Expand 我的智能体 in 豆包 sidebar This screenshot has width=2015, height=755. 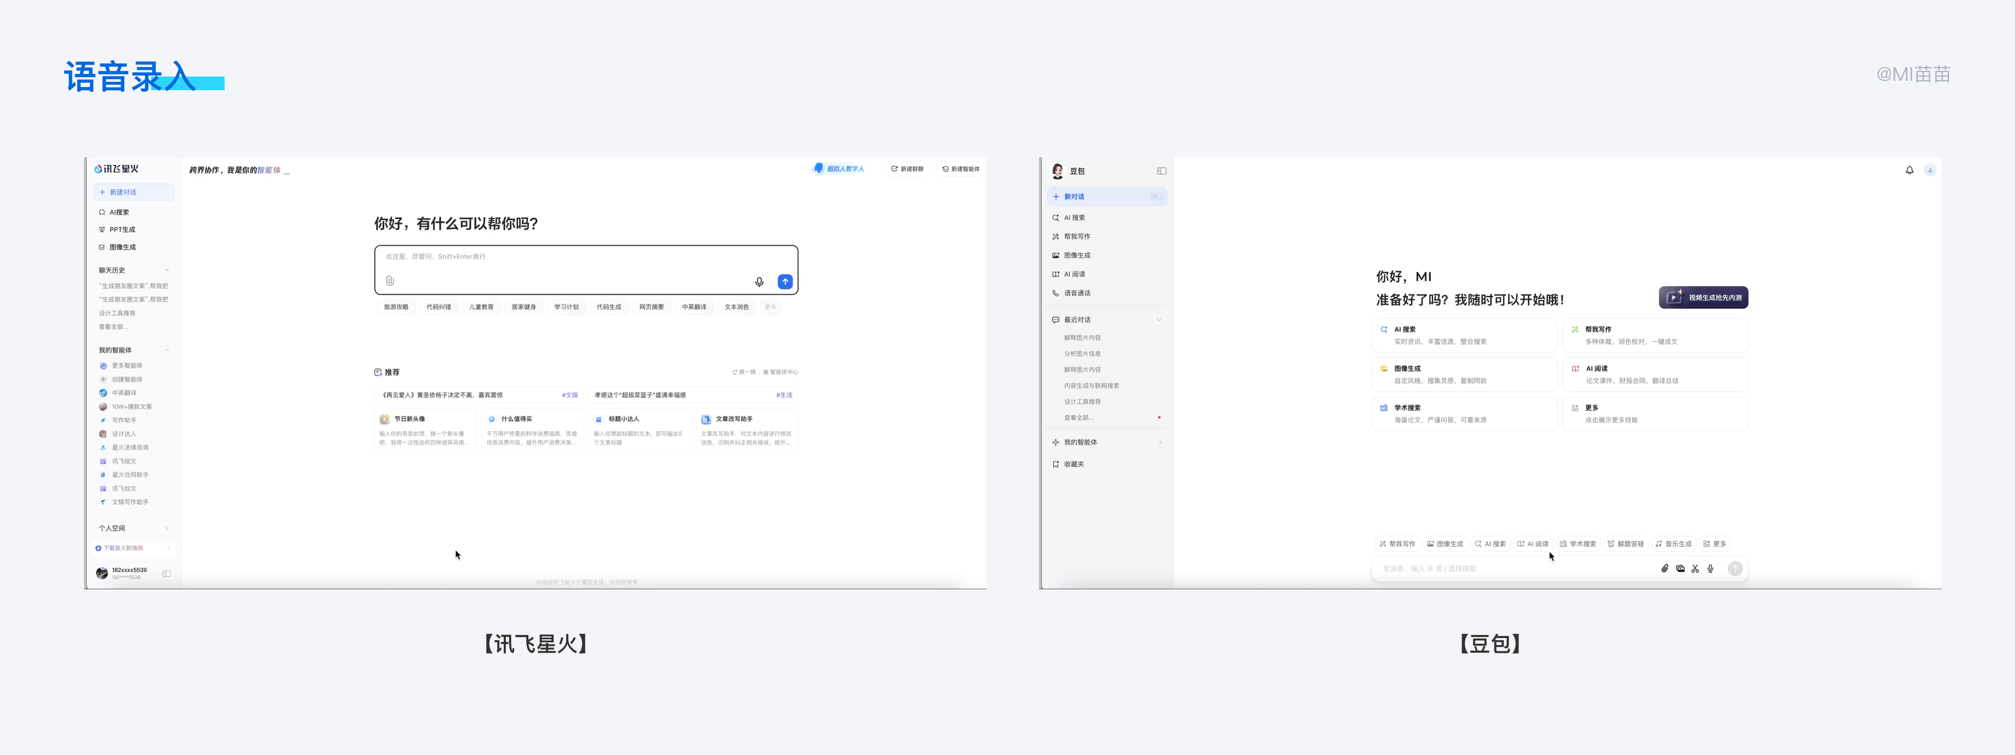[x=1159, y=443]
